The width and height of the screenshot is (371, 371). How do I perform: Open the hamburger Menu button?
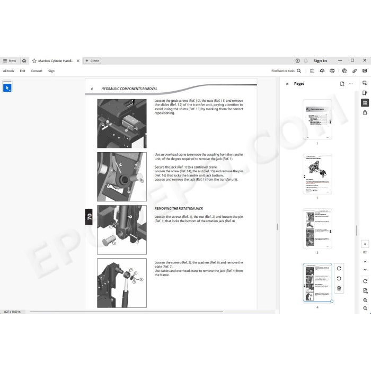[10, 61]
